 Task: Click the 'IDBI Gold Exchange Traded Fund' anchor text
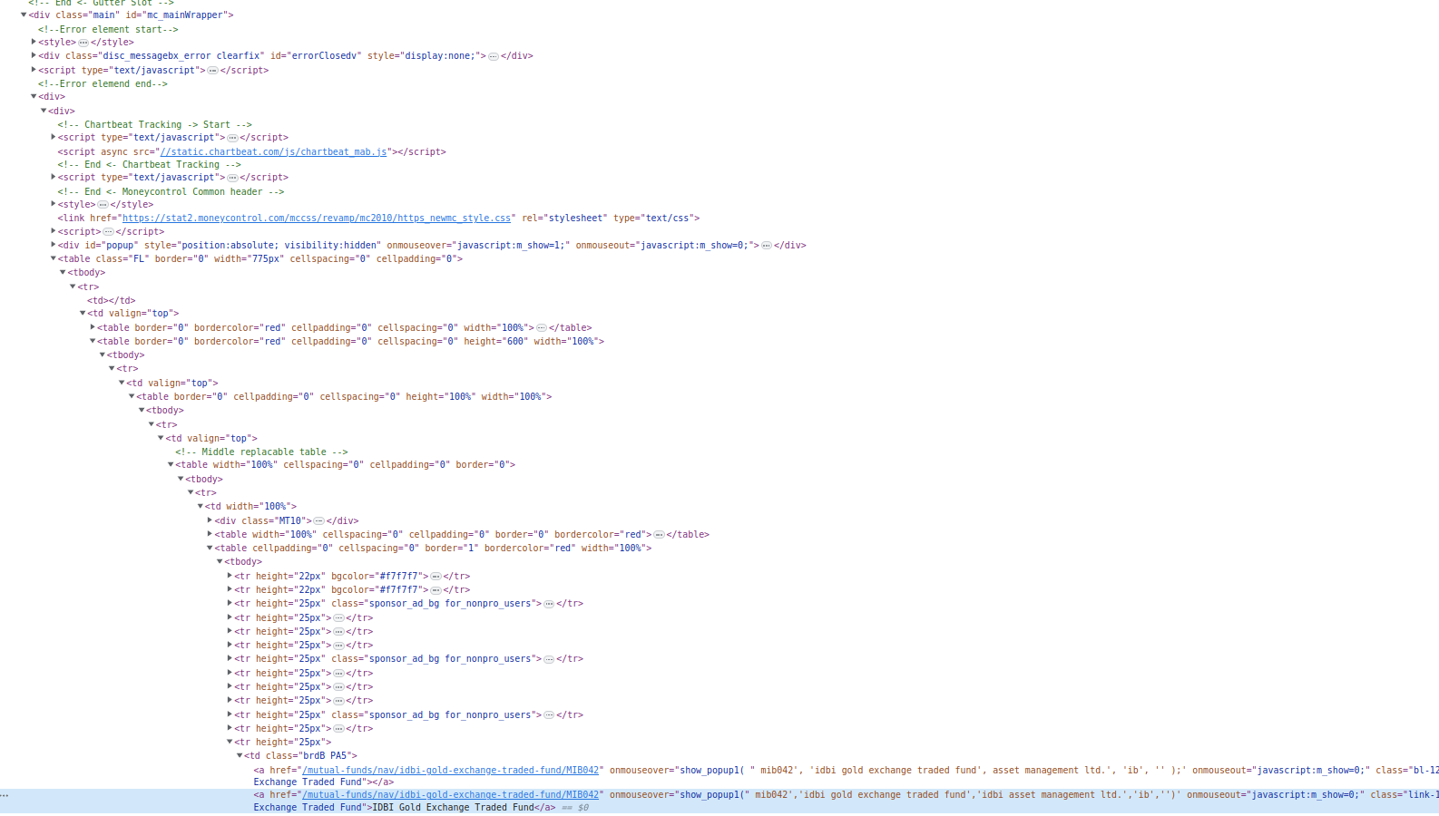tap(453, 807)
